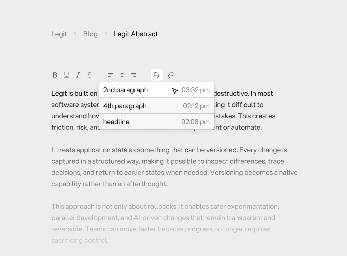Center align the text
This screenshot has width=347, height=256.
click(x=122, y=75)
